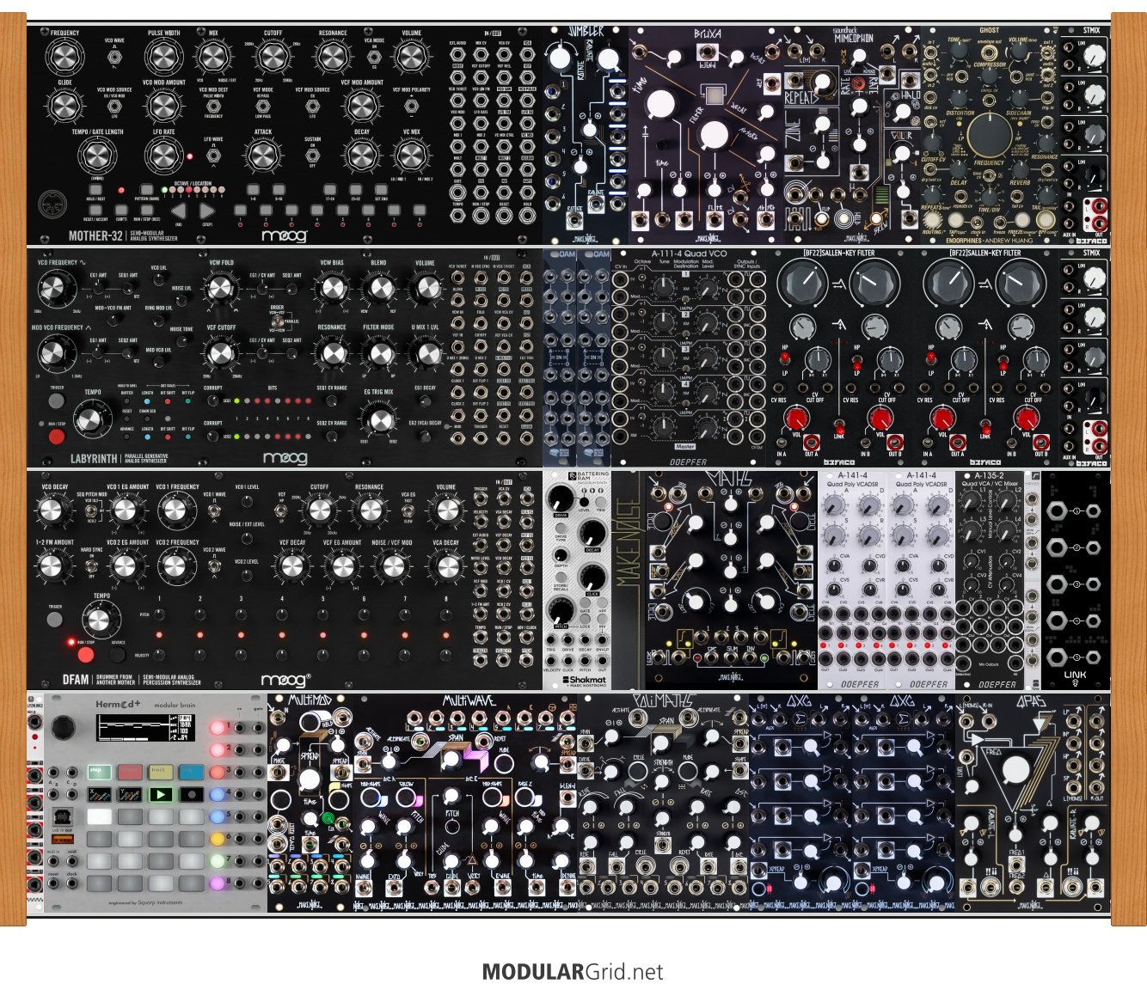
Task: Hit the red RUN / STOP button on DFAM
Action: pos(86,655)
